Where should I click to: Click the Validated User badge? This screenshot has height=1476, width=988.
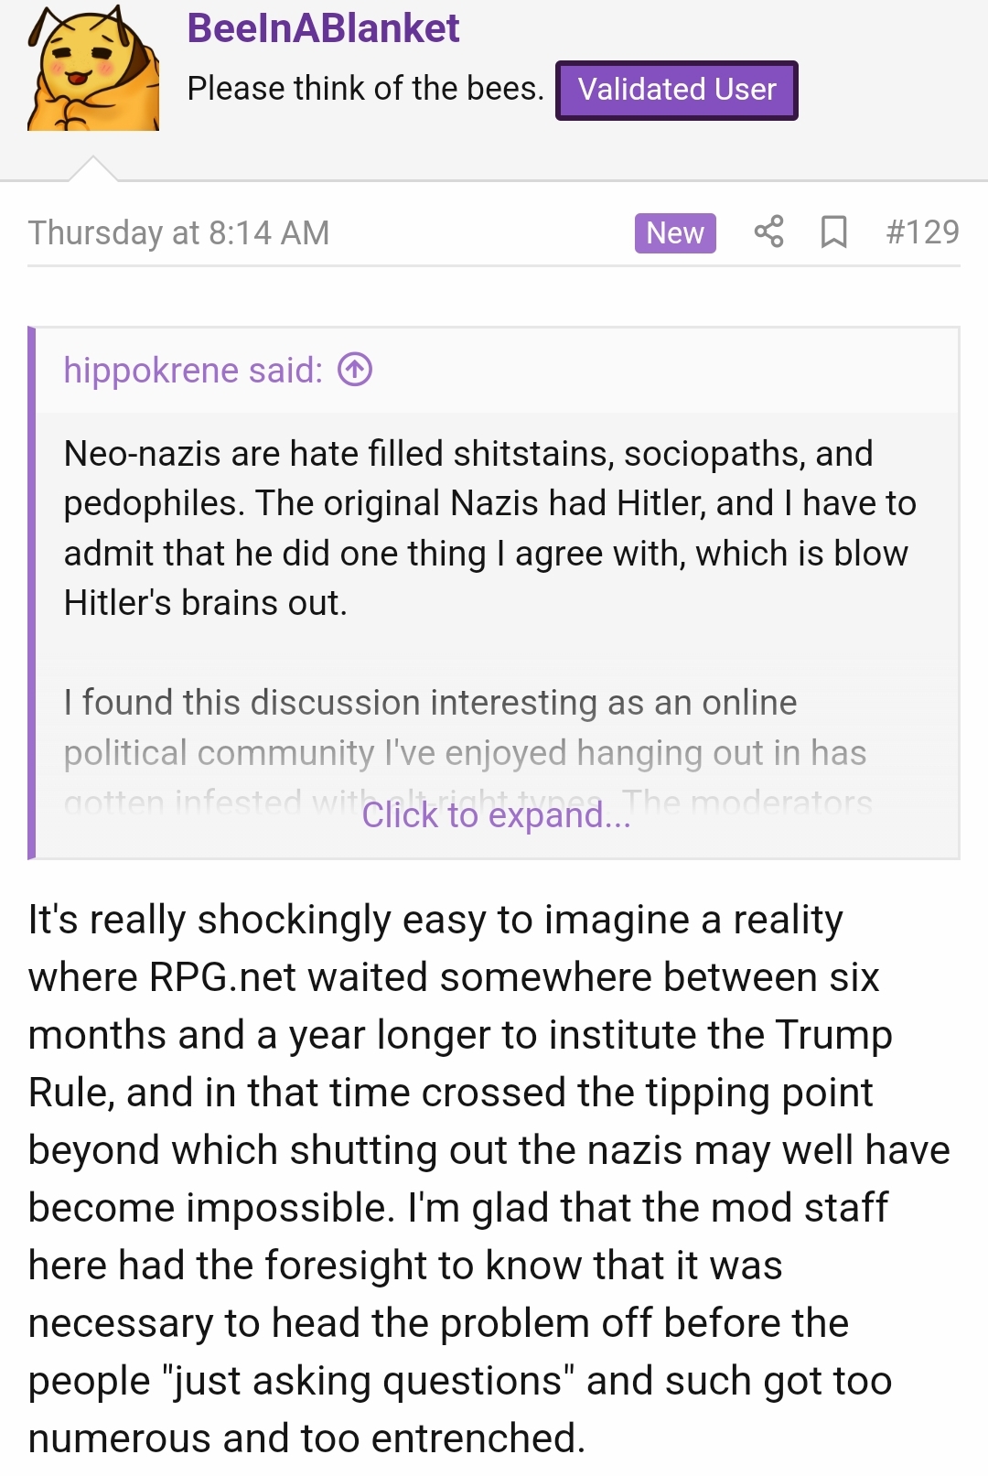[x=677, y=90]
